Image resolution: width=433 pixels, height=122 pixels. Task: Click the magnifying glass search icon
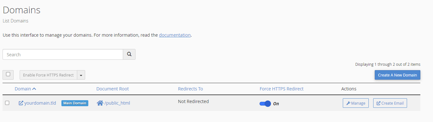pos(129,54)
